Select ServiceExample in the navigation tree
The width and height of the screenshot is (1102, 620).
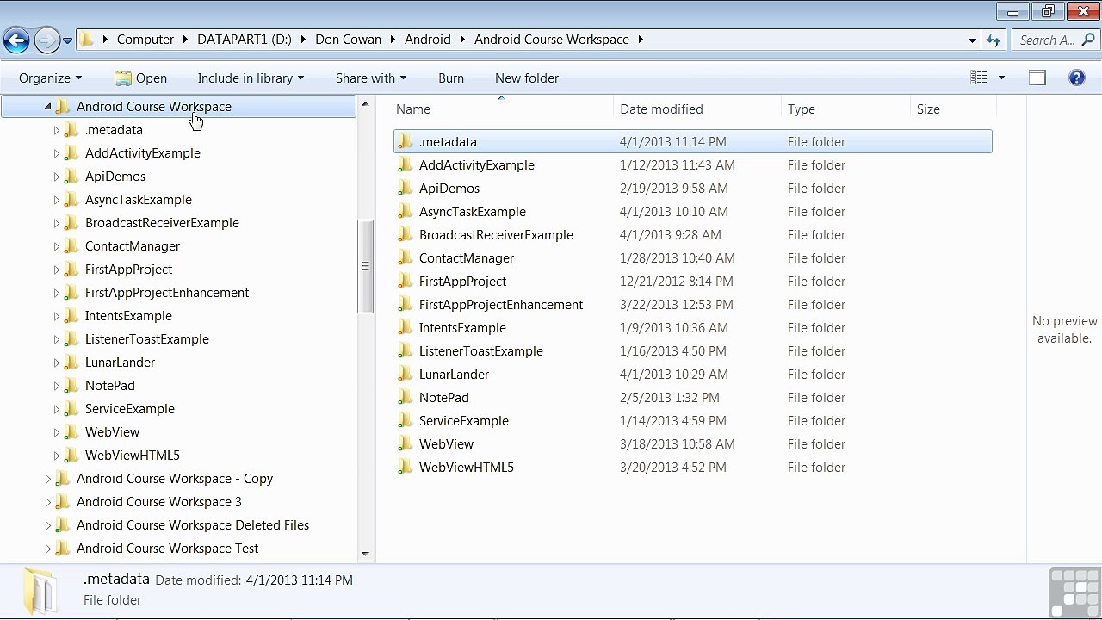[x=130, y=409]
